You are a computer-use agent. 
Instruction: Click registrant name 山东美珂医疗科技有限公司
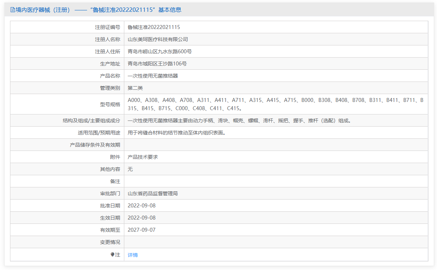[158, 39]
